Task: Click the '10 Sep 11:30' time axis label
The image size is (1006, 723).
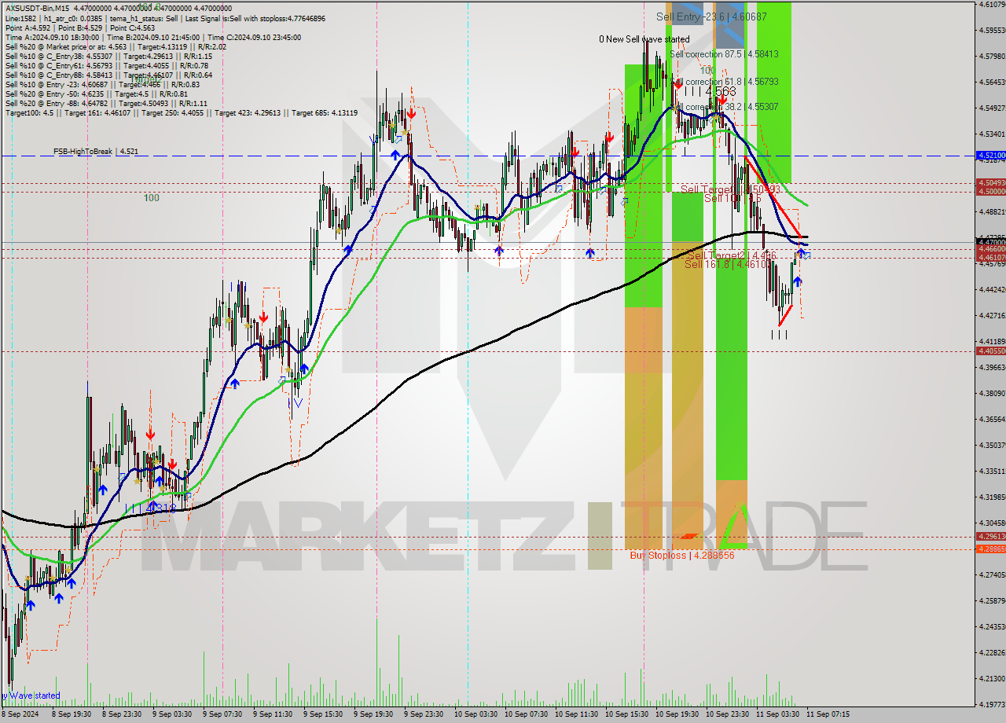Action: pyautogui.click(x=575, y=714)
